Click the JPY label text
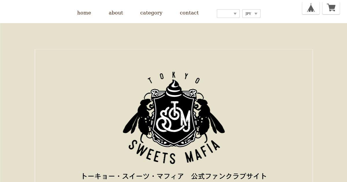The width and height of the screenshot is (347, 182). (248, 14)
